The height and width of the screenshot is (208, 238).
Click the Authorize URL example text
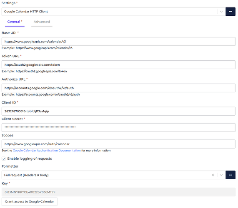click(40, 94)
